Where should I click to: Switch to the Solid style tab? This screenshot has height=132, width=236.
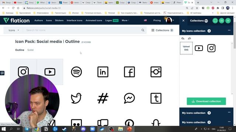coord(30,50)
